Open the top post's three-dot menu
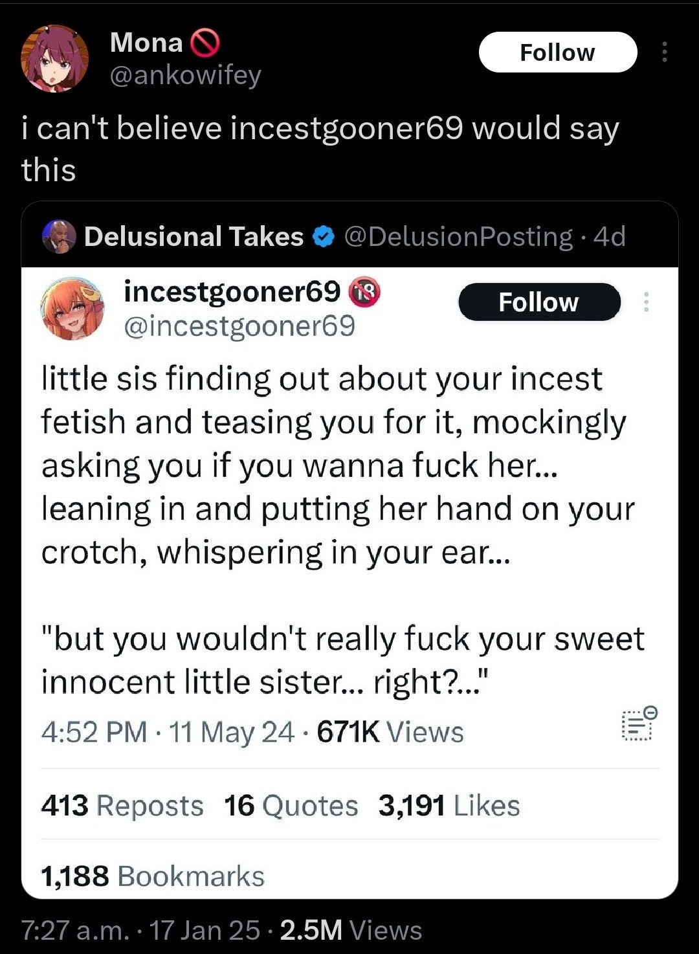Screen dimensions: 699x954 click(x=664, y=52)
